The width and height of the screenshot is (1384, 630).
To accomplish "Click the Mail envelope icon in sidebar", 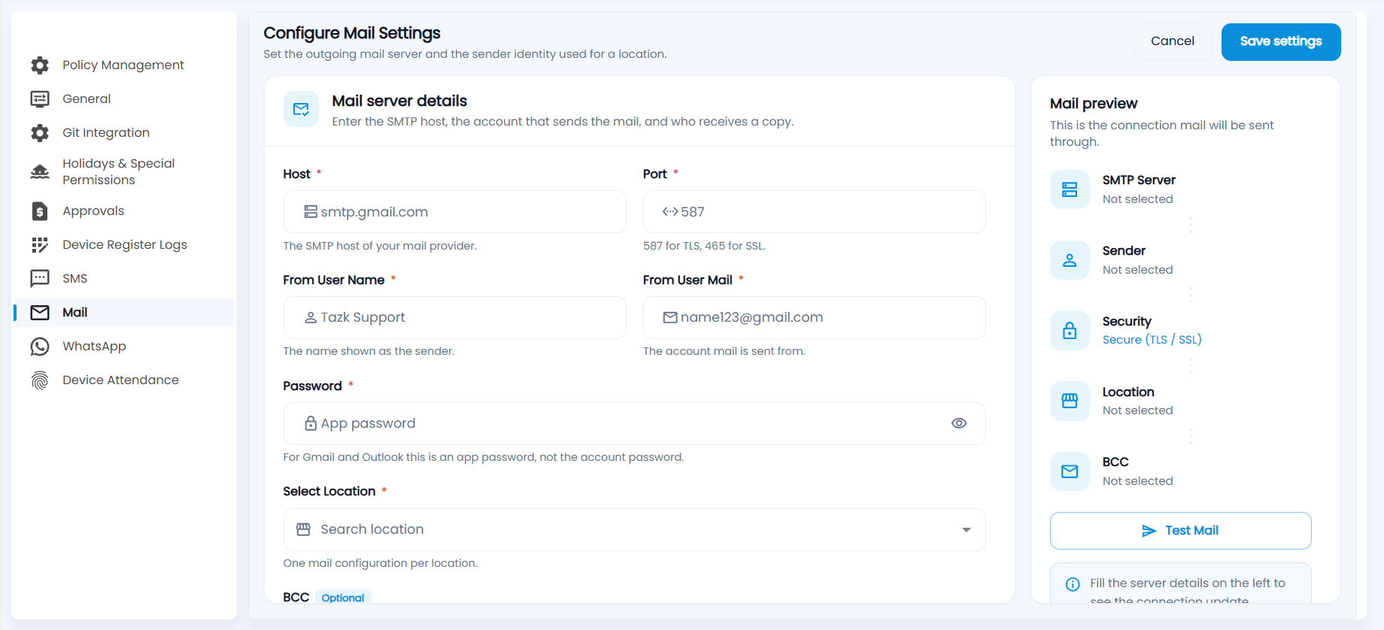I will coord(40,313).
